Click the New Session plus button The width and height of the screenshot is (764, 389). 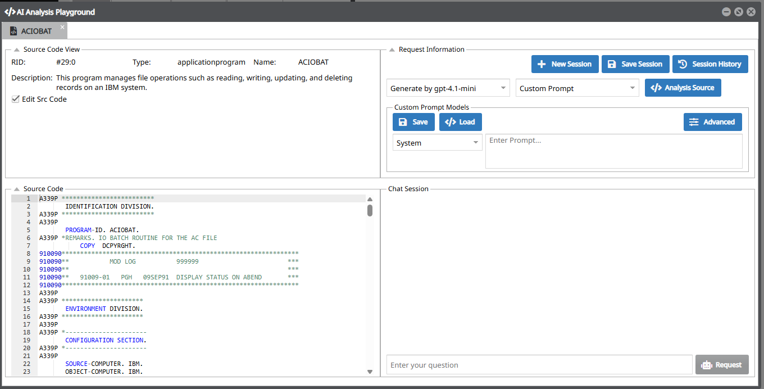pos(564,64)
